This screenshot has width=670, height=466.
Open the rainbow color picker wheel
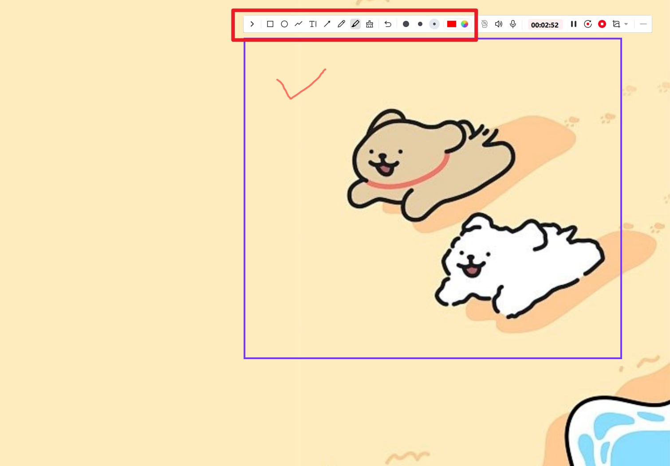(x=465, y=24)
